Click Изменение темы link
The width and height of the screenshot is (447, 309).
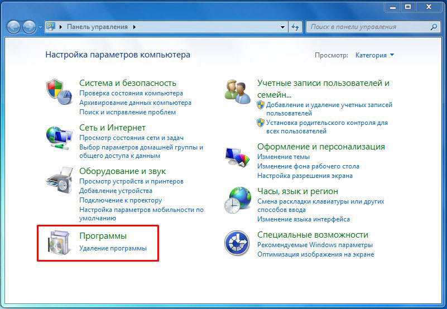pos(283,157)
